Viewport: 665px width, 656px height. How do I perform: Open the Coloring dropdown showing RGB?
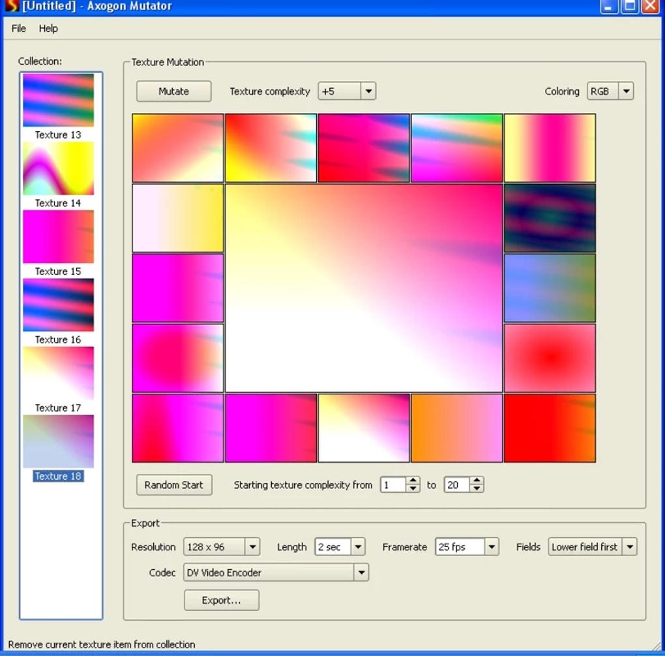[x=627, y=91]
